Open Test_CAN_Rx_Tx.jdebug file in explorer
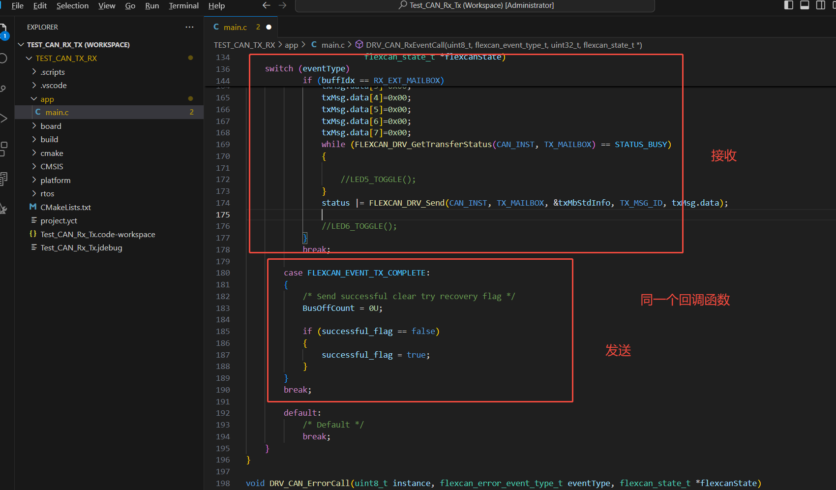The image size is (836, 490). (x=81, y=247)
